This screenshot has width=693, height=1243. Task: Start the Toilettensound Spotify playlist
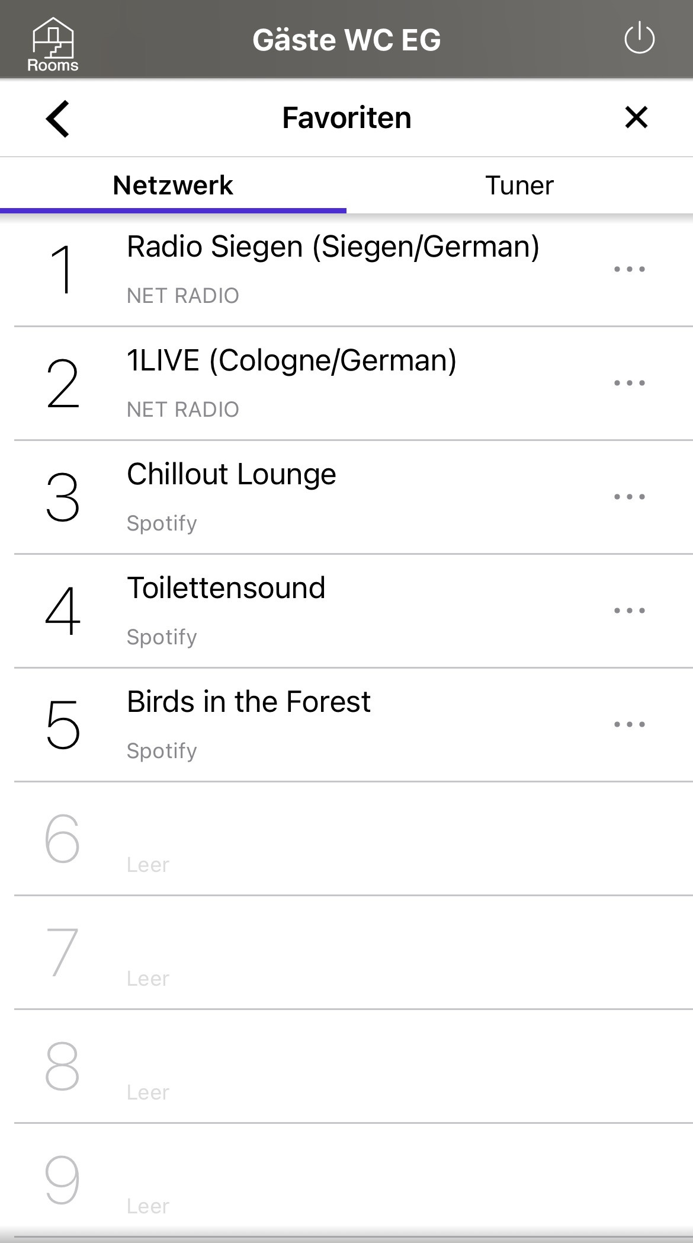click(x=226, y=611)
